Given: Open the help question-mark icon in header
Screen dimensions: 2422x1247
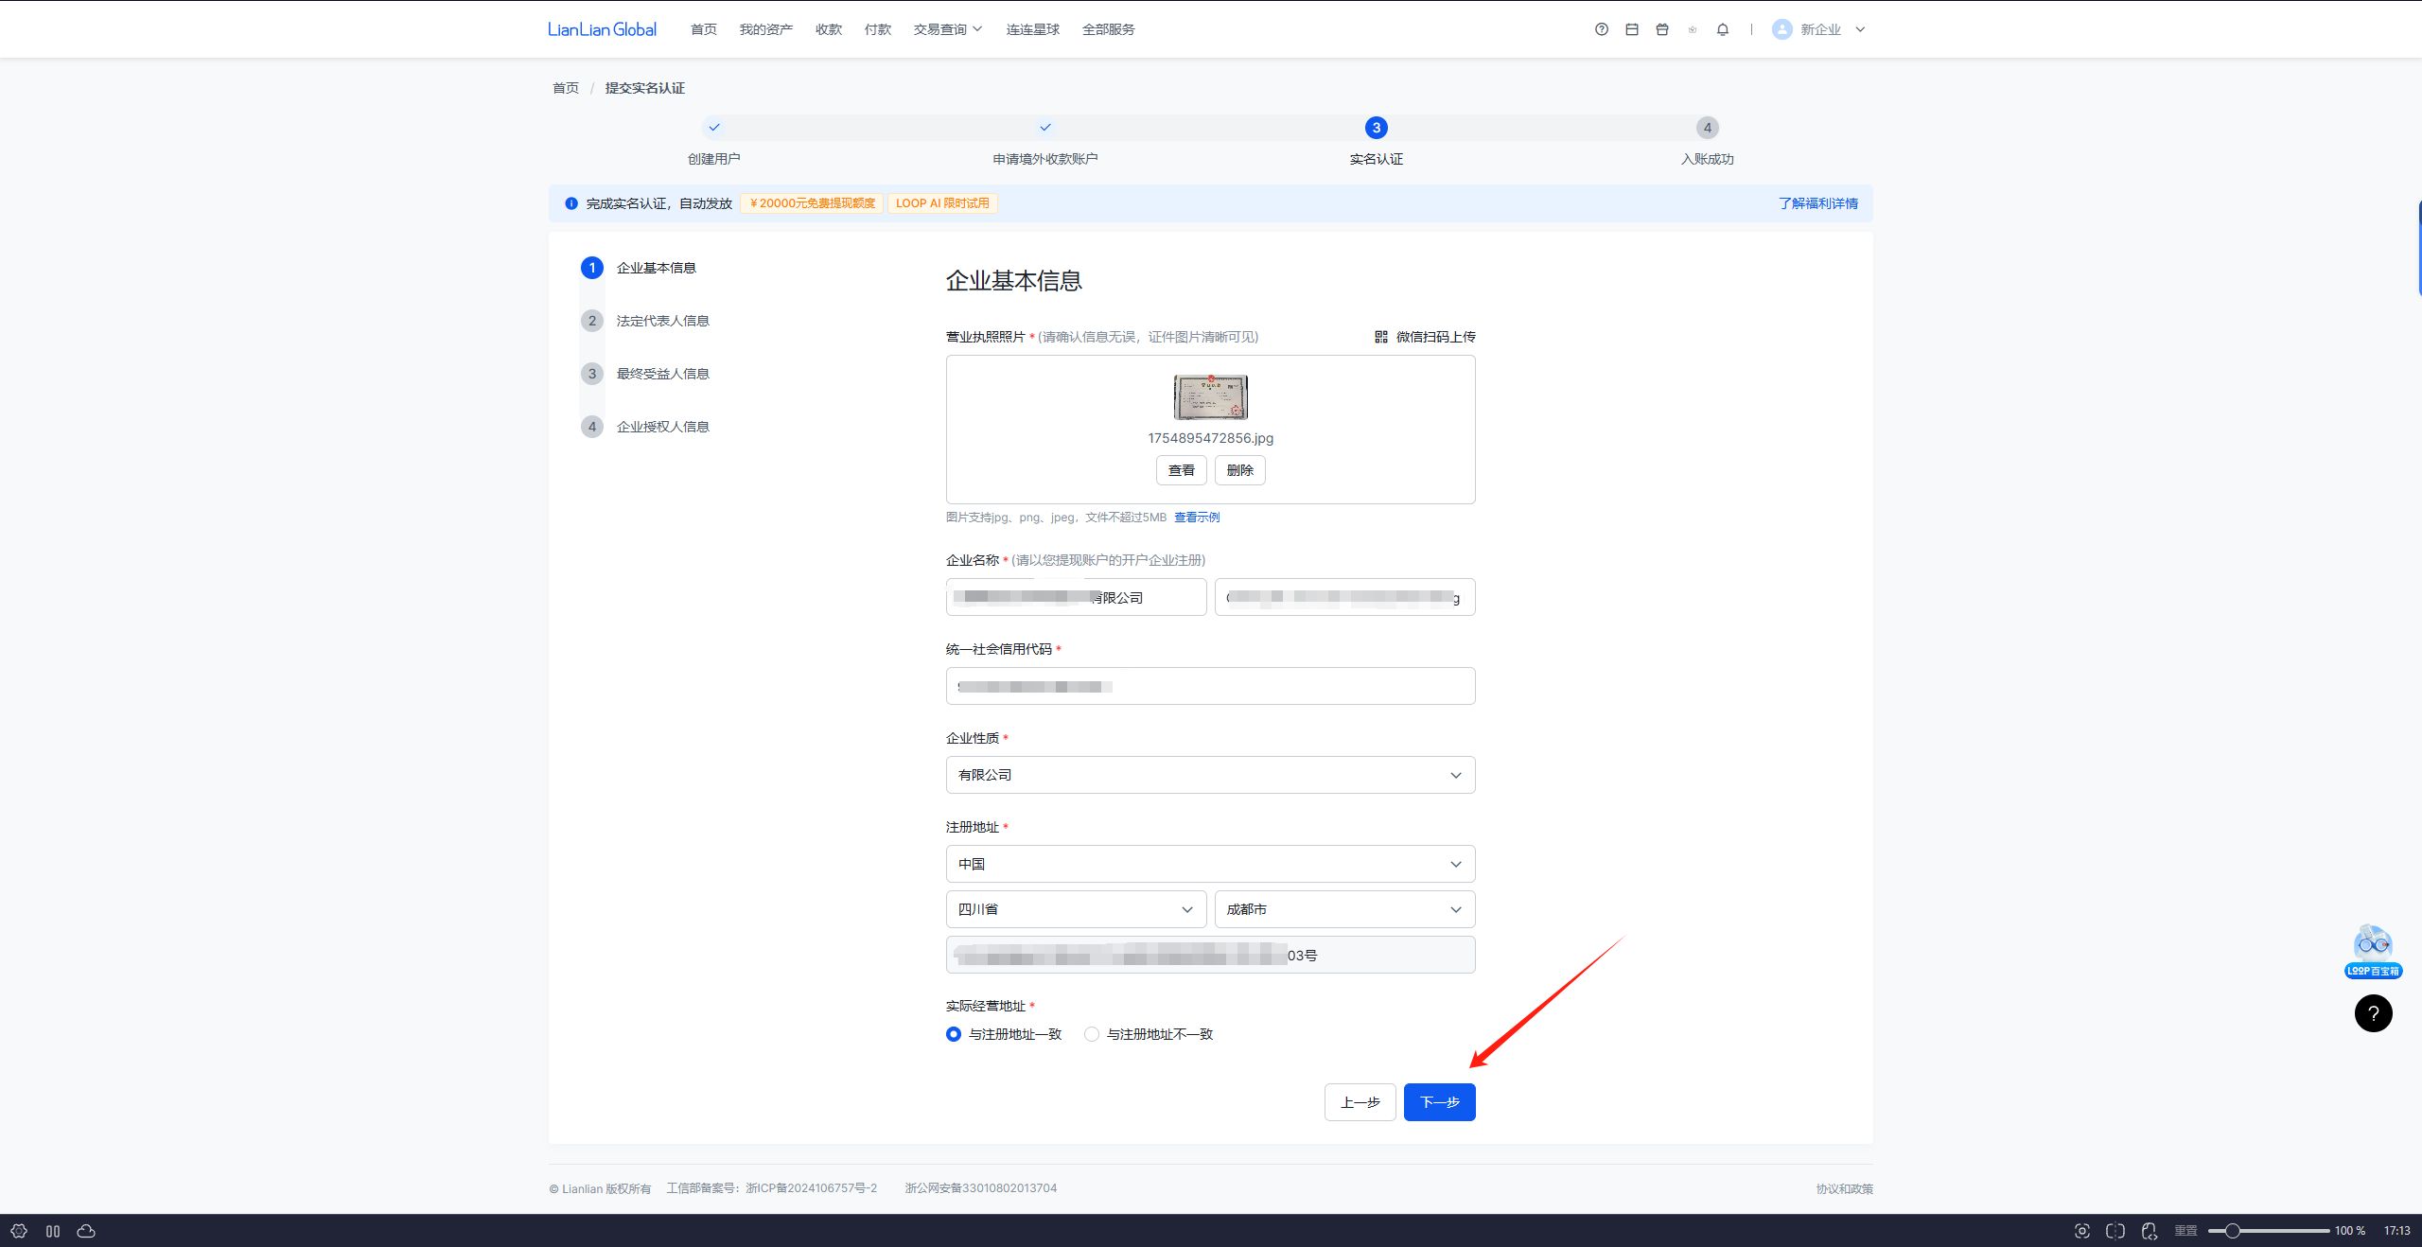Looking at the screenshot, I should tap(1601, 29).
